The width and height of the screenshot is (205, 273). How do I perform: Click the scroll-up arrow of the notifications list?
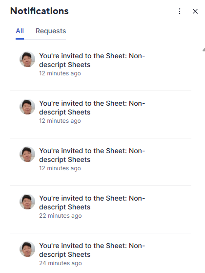204,50
